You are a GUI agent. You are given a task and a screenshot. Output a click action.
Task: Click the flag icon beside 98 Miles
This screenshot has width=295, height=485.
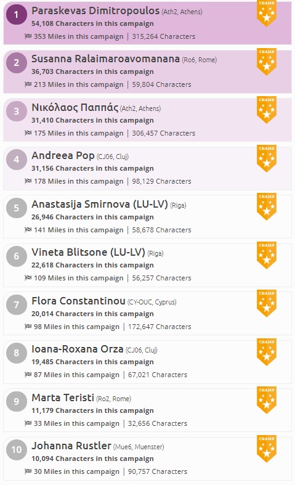click(x=28, y=327)
